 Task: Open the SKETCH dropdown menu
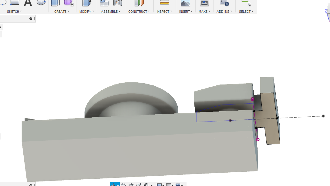pyautogui.click(x=14, y=12)
